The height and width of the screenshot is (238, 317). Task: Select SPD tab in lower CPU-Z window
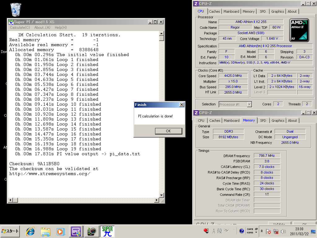(x=263, y=121)
